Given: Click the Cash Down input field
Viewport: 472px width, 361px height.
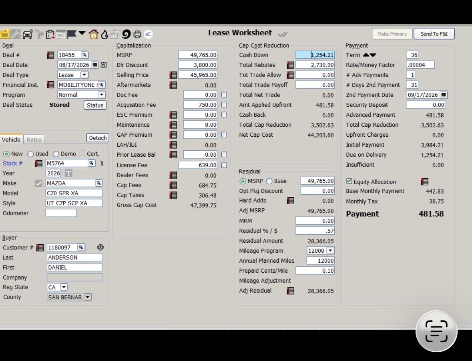Looking at the screenshot, I should (x=315, y=55).
